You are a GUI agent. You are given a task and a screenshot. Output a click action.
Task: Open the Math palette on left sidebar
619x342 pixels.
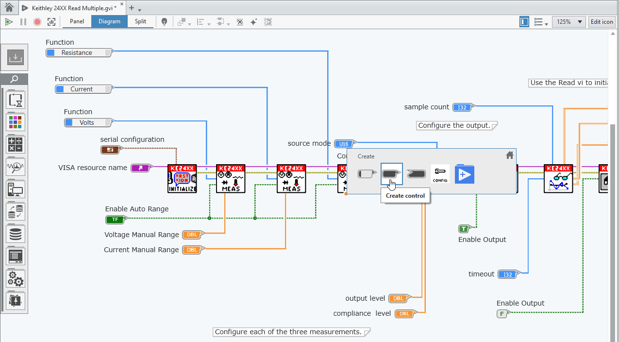[x=16, y=145]
